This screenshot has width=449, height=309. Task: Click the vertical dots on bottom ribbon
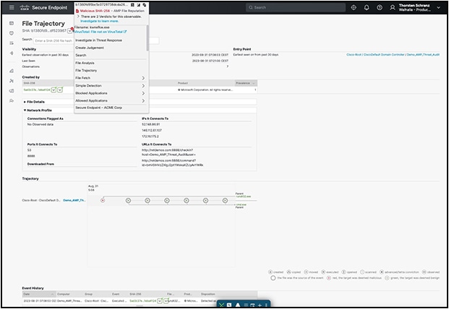(x=266, y=305)
